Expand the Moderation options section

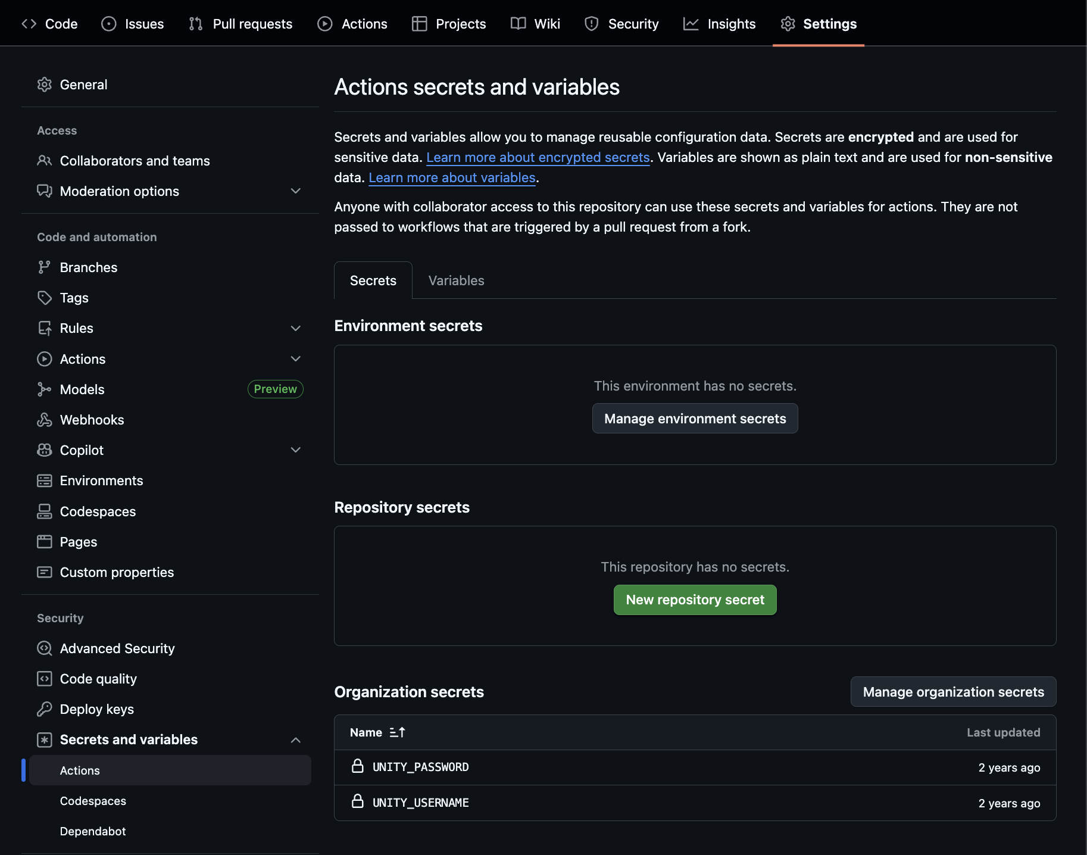pos(296,191)
